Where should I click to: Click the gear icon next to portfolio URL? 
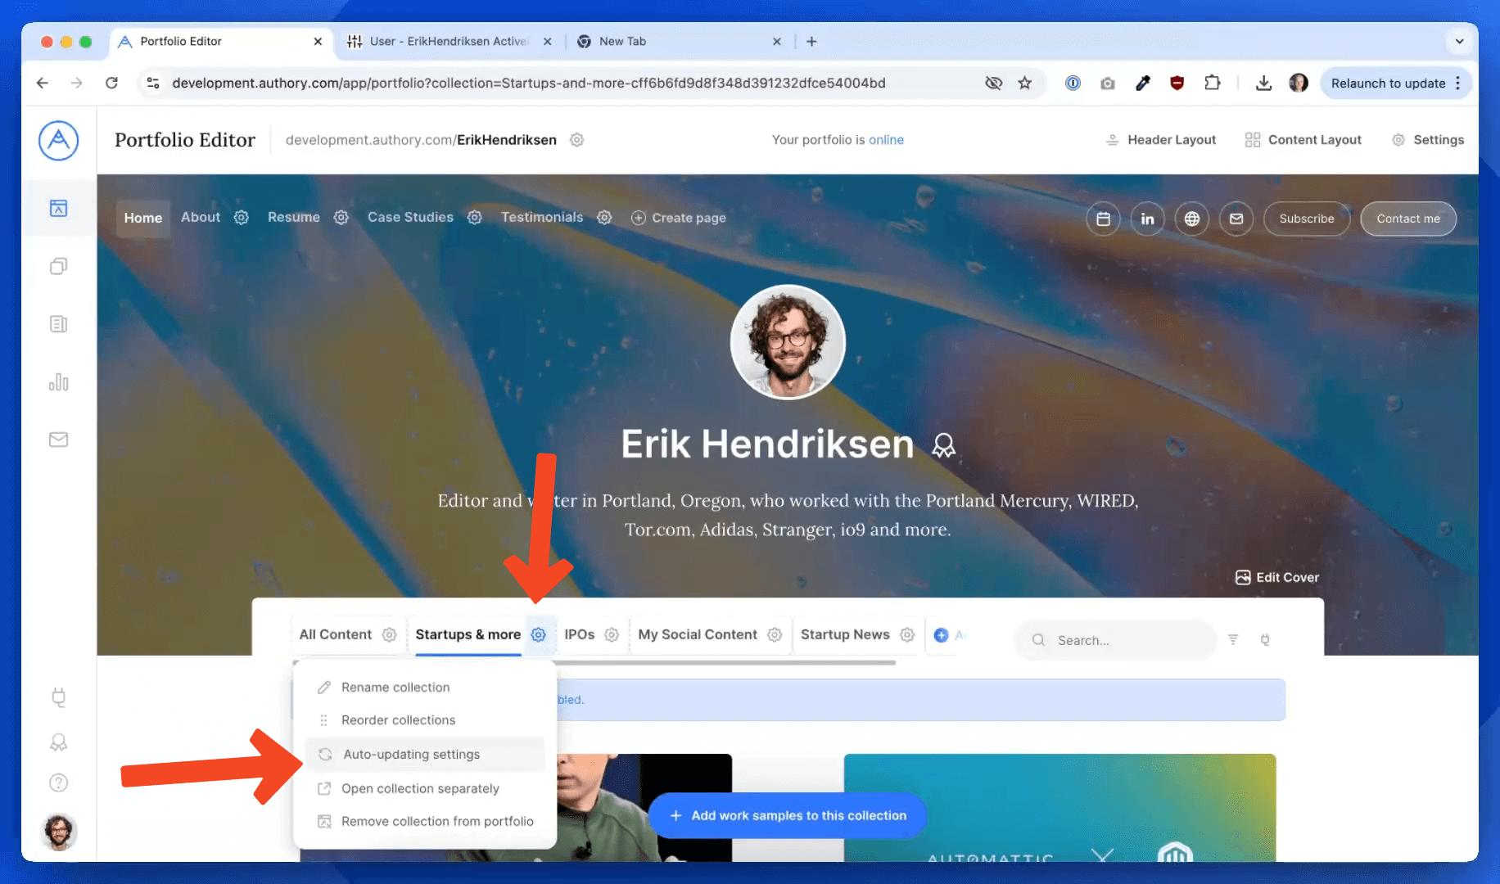[576, 140]
